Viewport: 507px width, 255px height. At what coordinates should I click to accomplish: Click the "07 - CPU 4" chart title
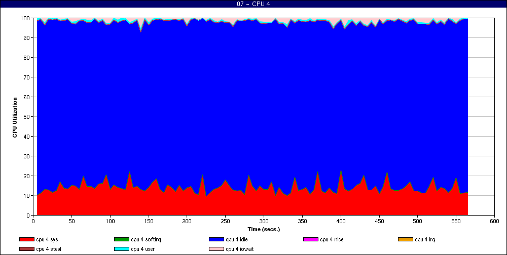253,4
